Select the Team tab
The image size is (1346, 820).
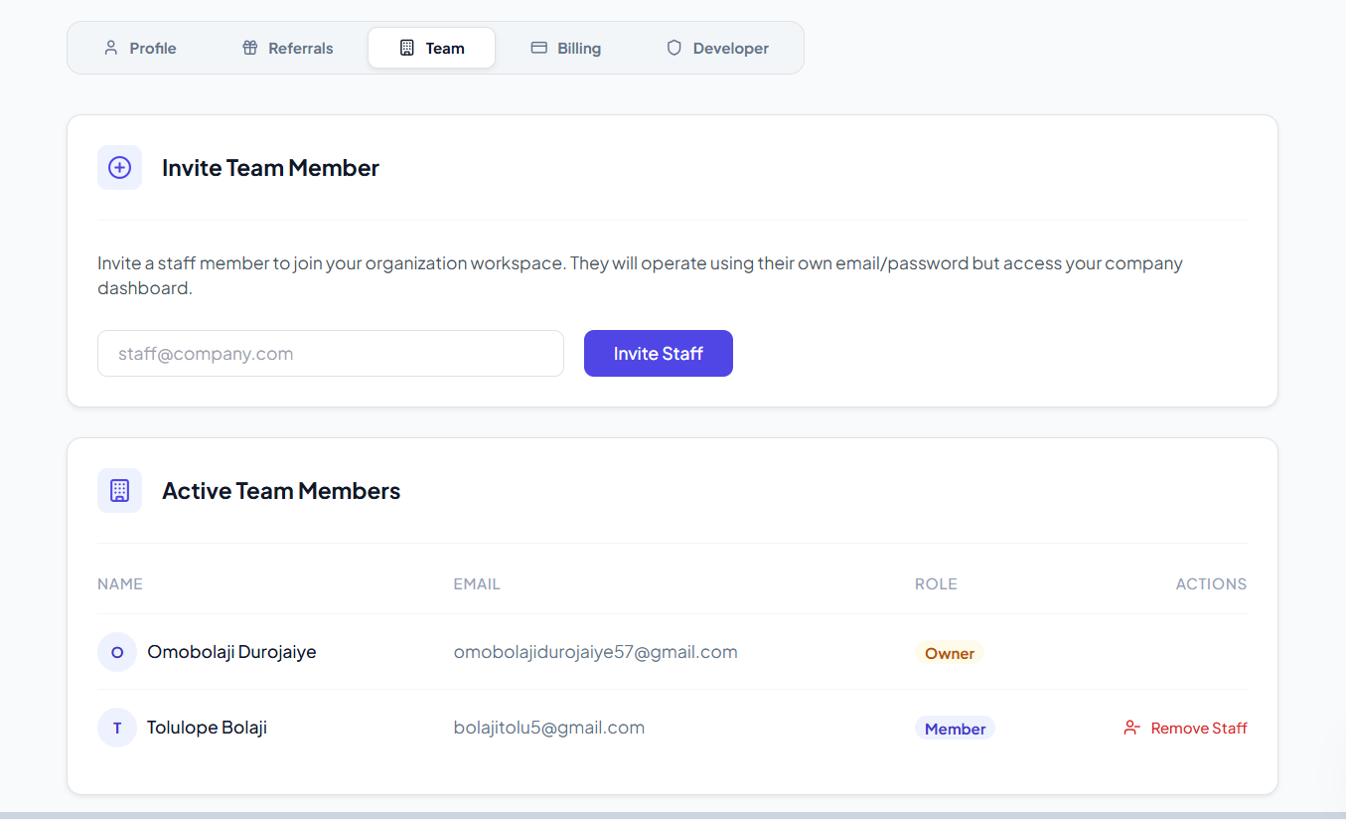(431, 48)
